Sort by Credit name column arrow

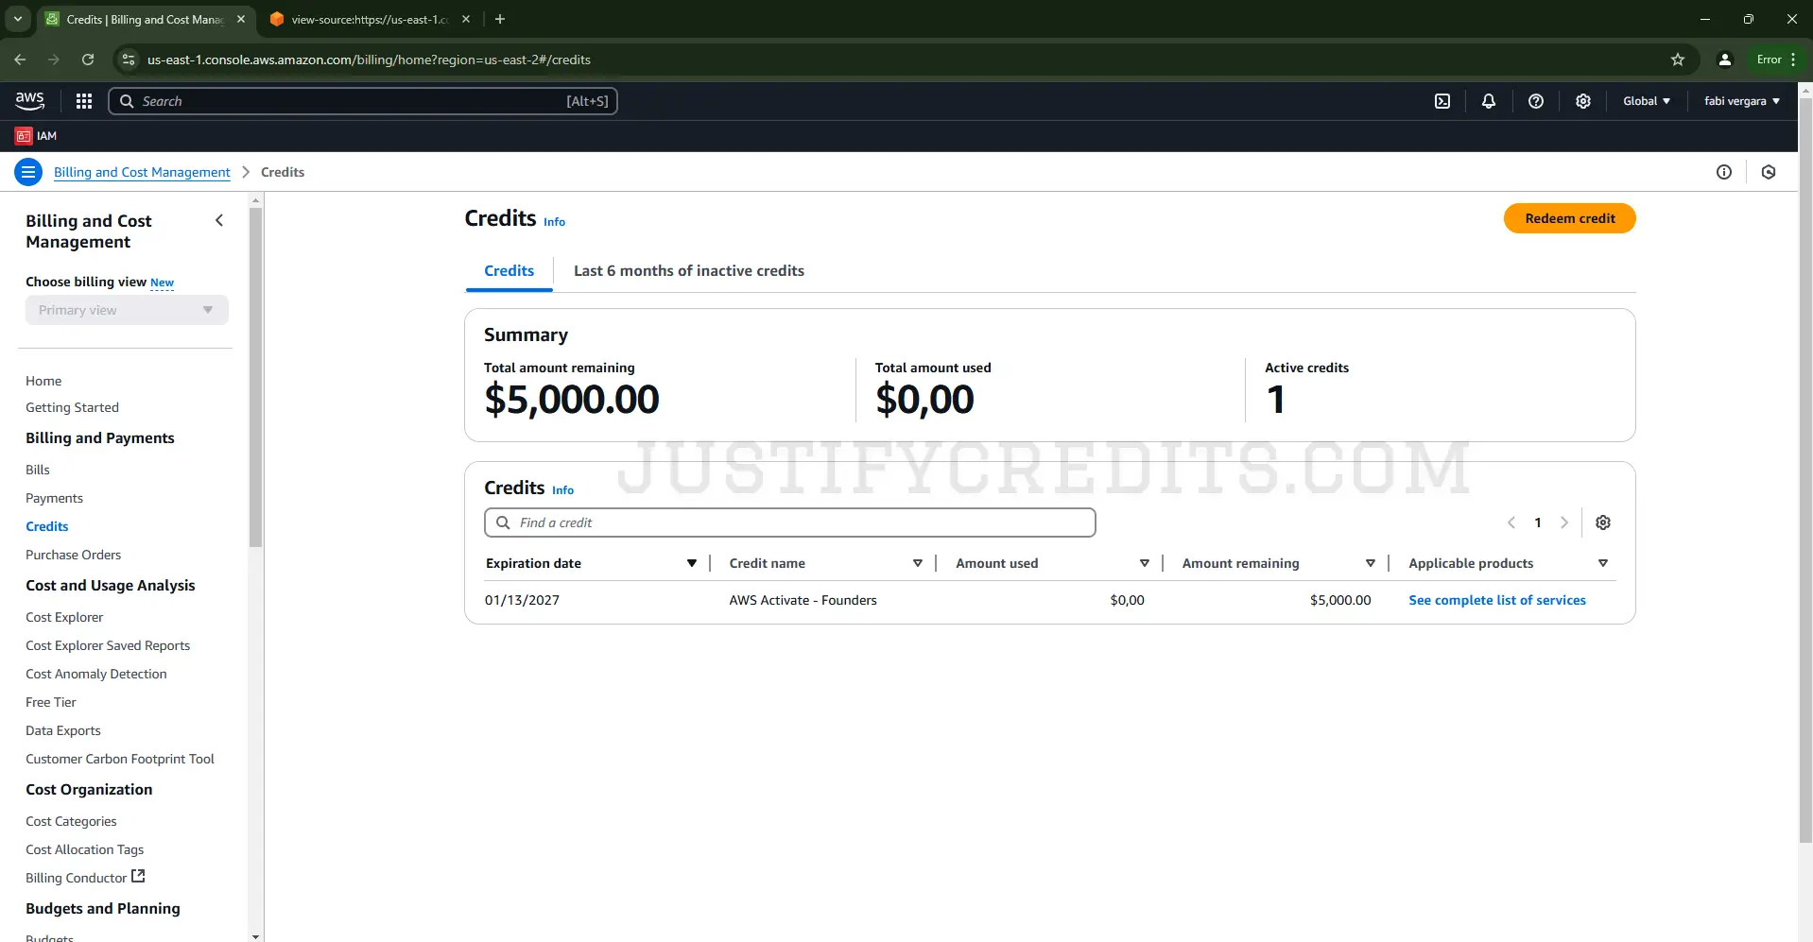pyautogui.click(x=917, y=563)
